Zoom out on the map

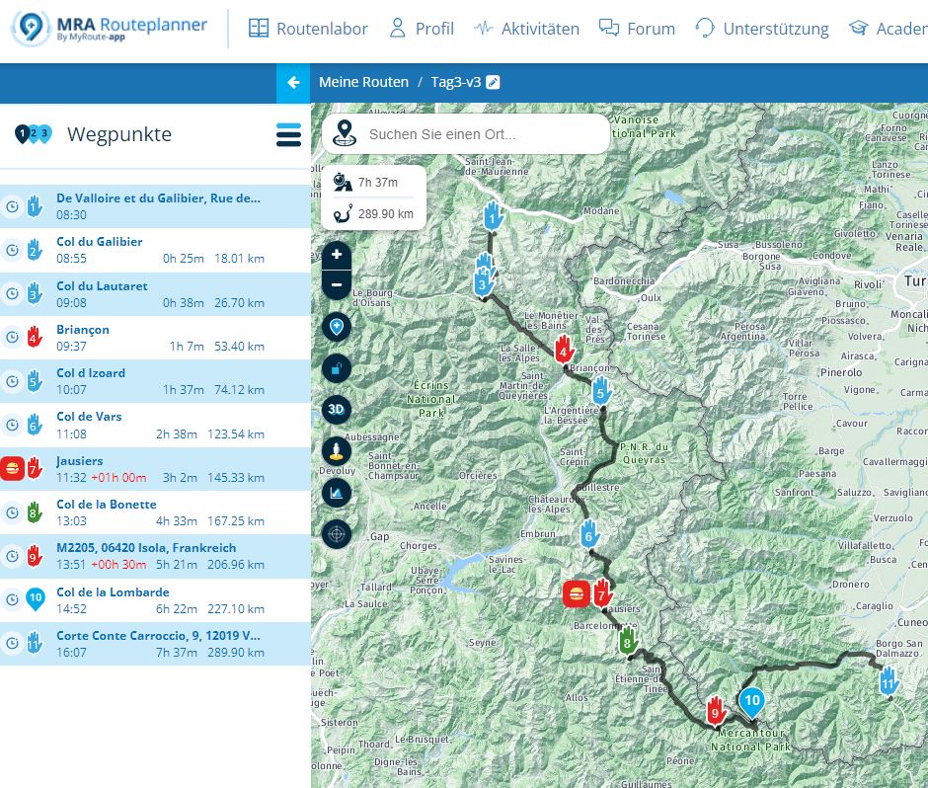click(x=337, y=284)
